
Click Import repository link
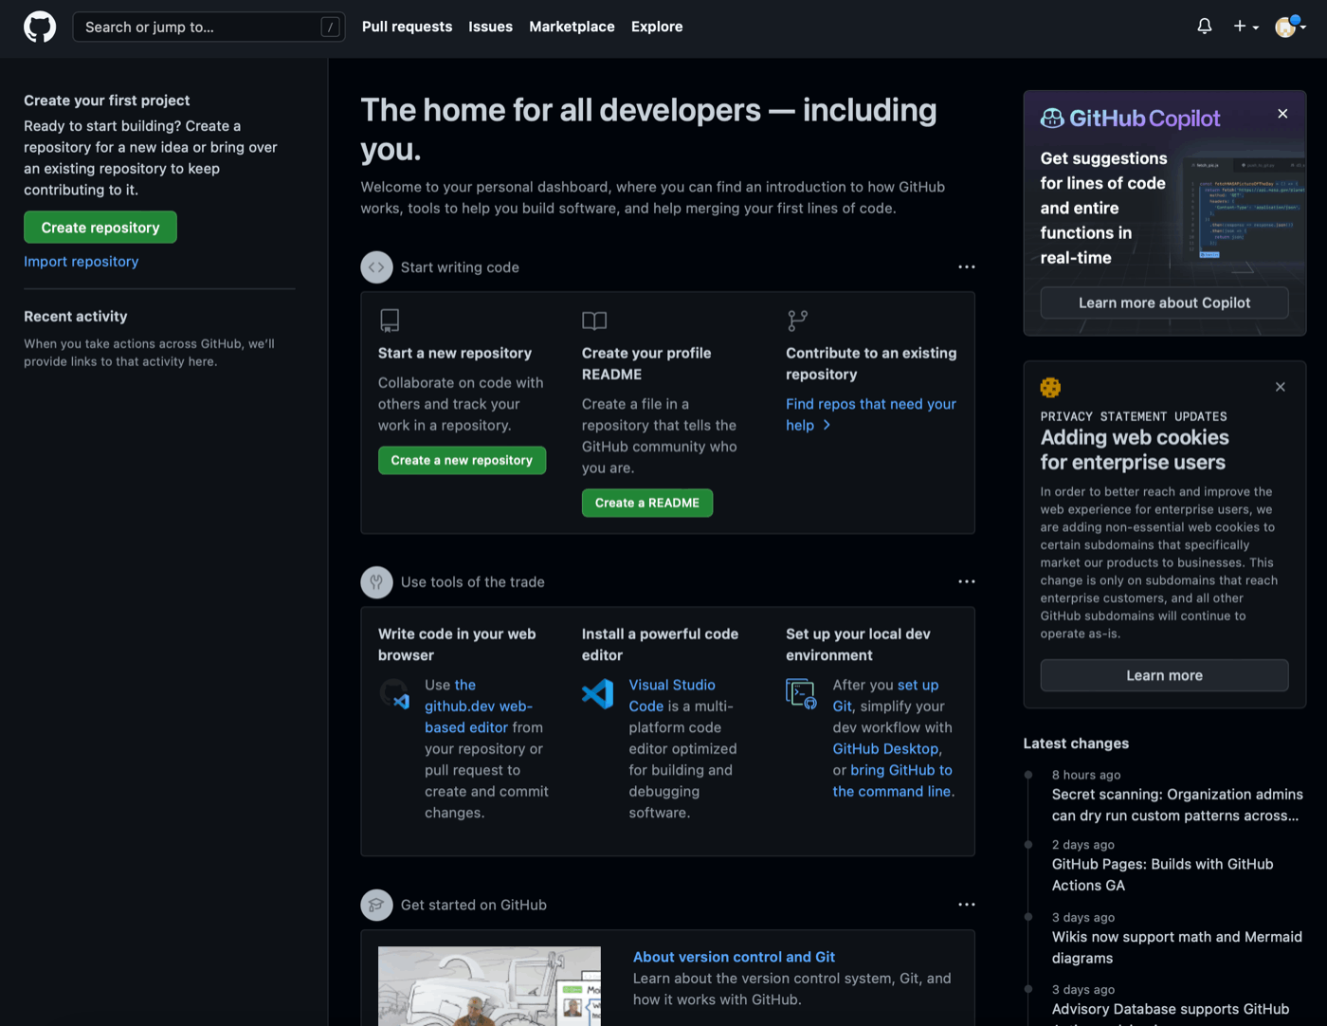point(82,262)
